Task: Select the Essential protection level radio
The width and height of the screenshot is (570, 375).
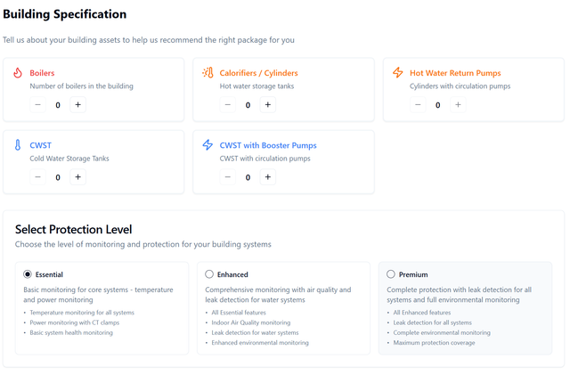Action: coord(28,274)
